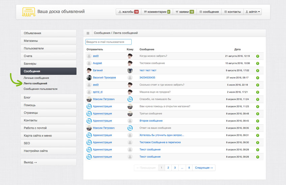The image size is (286, 185).
Task: Go to pagination page 3
Action: 175,168
